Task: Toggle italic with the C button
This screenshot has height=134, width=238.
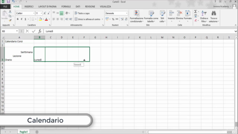Action: click(22, 19)
